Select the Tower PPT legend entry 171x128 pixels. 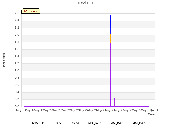point(36,123)
